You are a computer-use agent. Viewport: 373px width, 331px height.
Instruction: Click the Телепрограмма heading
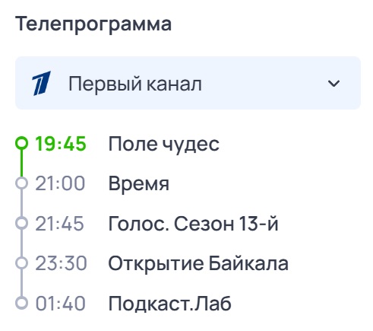(93, 24)
